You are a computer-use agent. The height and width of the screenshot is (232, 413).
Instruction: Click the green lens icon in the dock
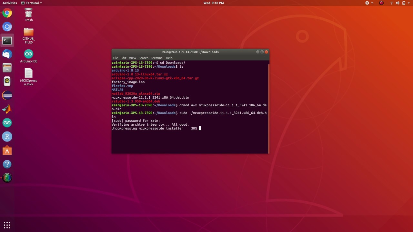pos(7,178)
